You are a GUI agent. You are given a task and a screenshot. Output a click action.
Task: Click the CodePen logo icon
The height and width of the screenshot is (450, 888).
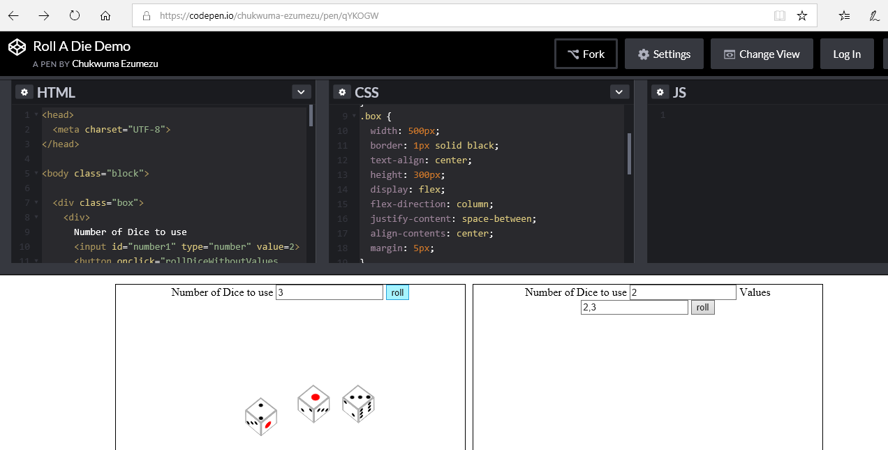coord(17,47)
